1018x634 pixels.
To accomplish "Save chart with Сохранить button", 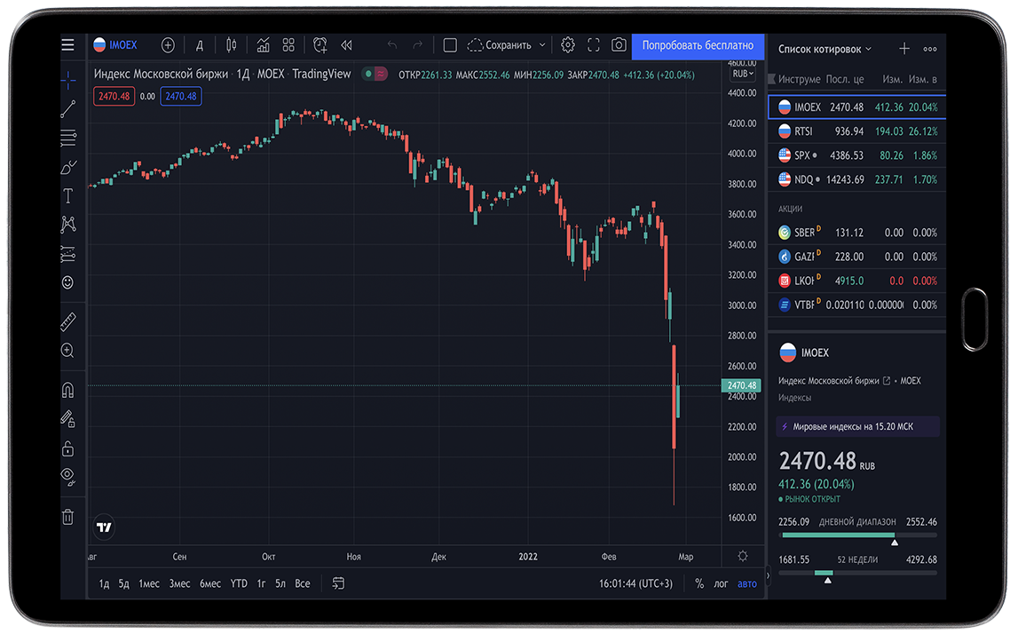I will [x=500, y=44].
